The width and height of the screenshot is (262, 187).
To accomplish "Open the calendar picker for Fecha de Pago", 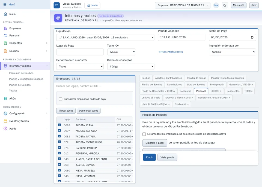I will (252, 37).
